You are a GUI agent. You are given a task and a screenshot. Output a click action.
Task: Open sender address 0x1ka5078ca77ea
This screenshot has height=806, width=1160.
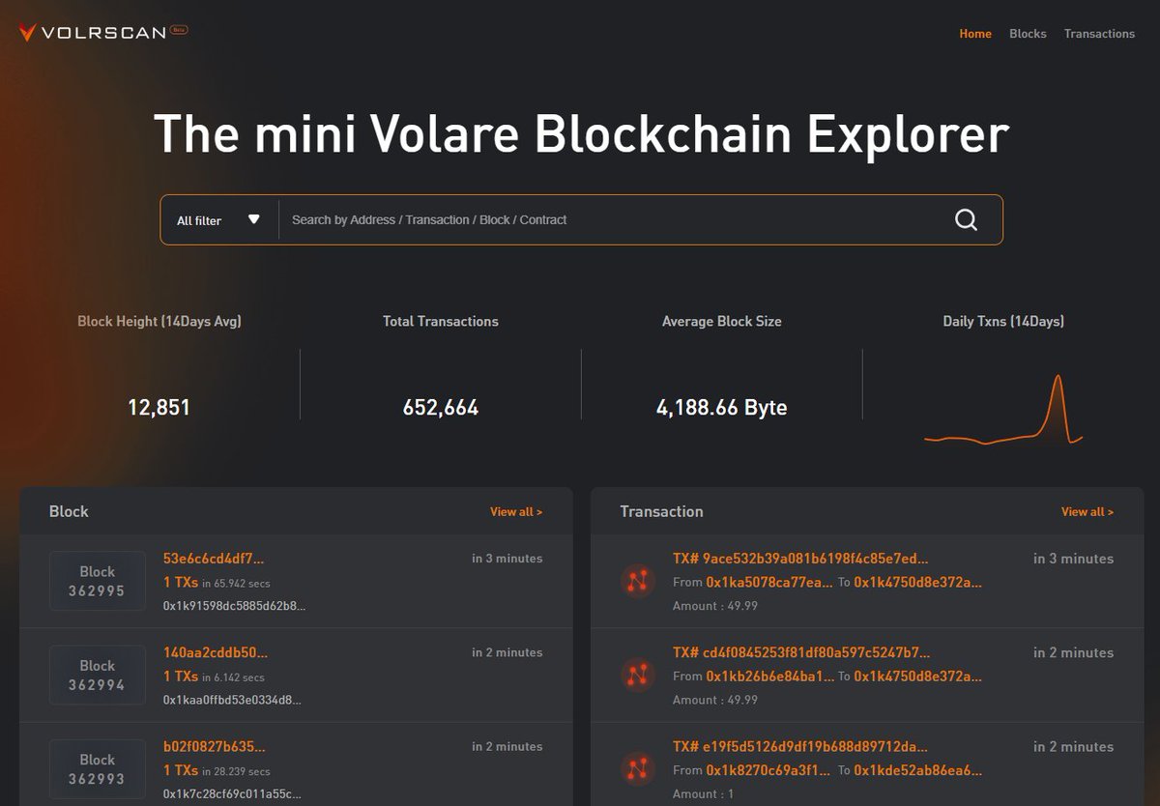coord(768,582)
